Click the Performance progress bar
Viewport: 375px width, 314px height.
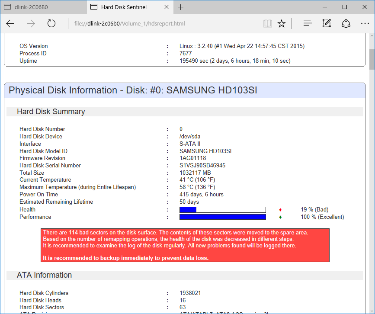[x=223, y=217]
